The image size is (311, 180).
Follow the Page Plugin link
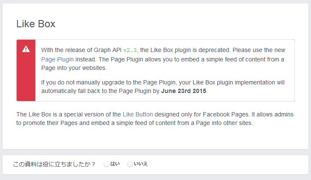coord(58,59)
